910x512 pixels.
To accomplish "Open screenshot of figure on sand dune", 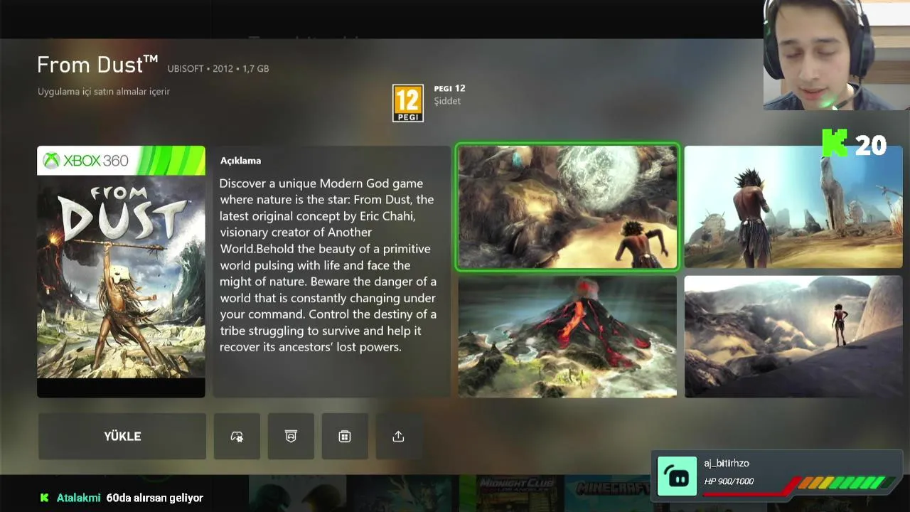I will [793, 336].
